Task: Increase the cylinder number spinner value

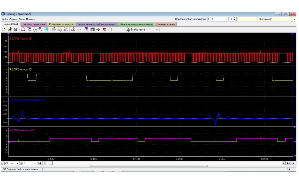Action: point(235,18)
